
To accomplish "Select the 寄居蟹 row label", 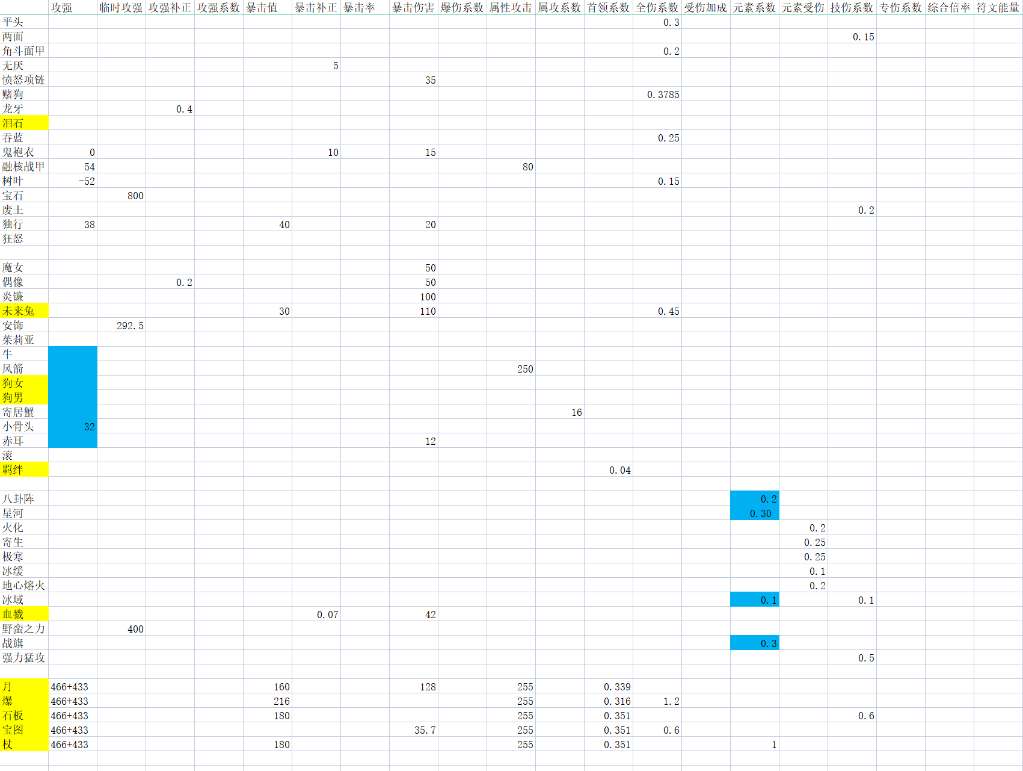I will click(24, 412).
